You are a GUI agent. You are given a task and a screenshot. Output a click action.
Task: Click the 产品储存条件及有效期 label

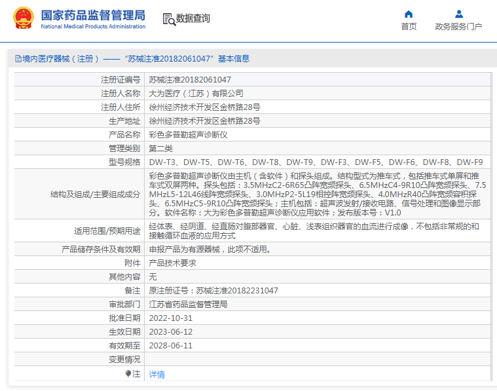(x=101, y=250)
